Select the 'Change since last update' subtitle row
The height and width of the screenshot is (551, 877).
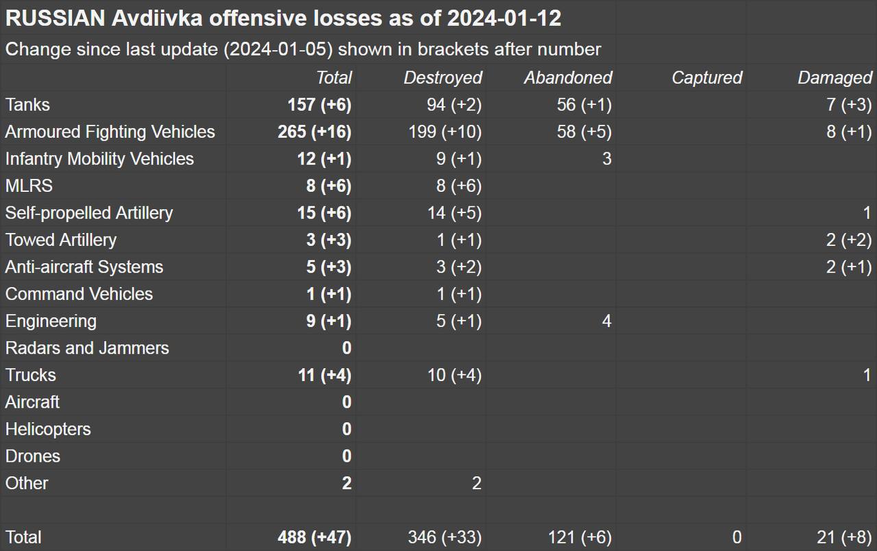(x=303, y=49)
